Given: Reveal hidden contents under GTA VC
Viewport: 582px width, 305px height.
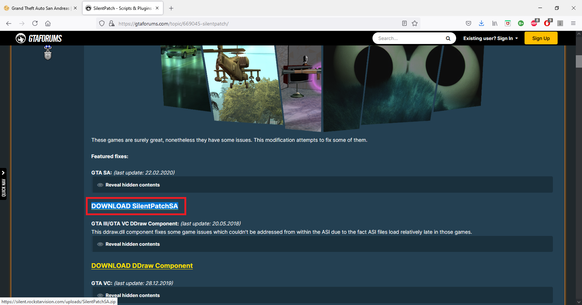Looking at the screenshot, I should point(323,295).
